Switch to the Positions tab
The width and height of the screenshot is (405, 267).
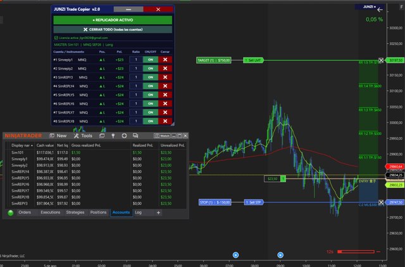(98, 212)
